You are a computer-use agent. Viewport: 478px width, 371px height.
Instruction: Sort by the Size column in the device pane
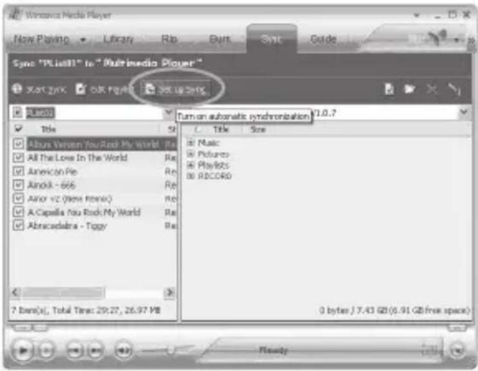258,129
